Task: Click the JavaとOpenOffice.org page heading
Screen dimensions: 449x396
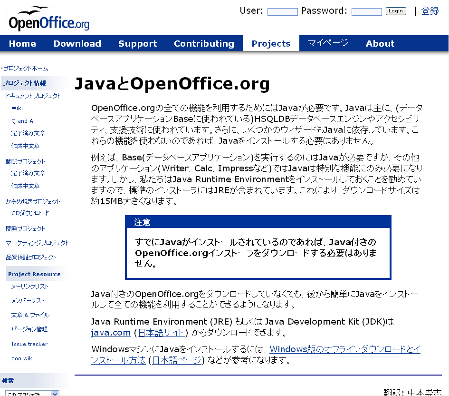Action: click(x=172, y=83)
